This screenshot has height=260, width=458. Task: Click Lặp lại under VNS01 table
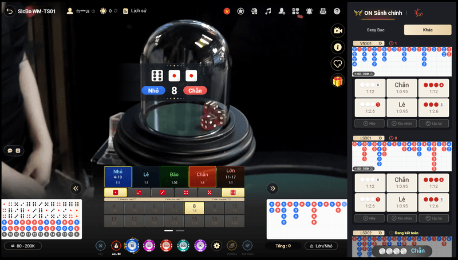coord(434,123)
